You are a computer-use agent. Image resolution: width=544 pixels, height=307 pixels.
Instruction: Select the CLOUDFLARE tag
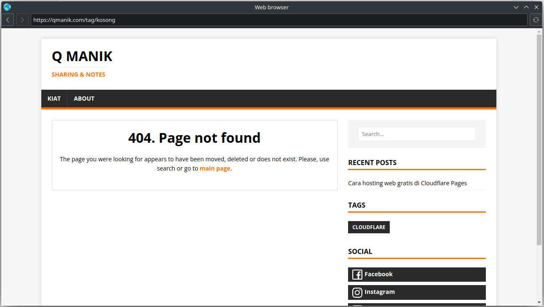[369, 227]
